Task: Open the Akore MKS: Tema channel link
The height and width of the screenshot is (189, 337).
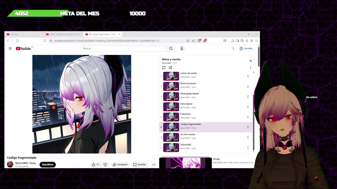Action: [25, 163]
